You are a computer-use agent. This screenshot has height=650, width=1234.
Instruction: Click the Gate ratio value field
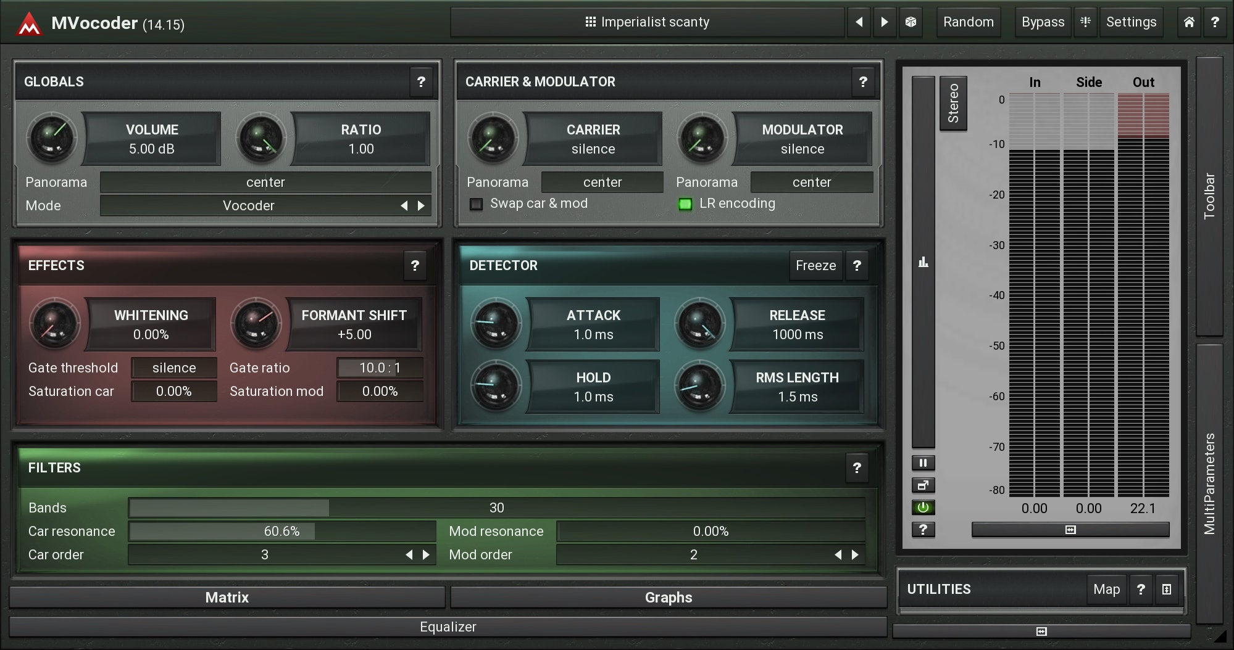pos(380,368)
